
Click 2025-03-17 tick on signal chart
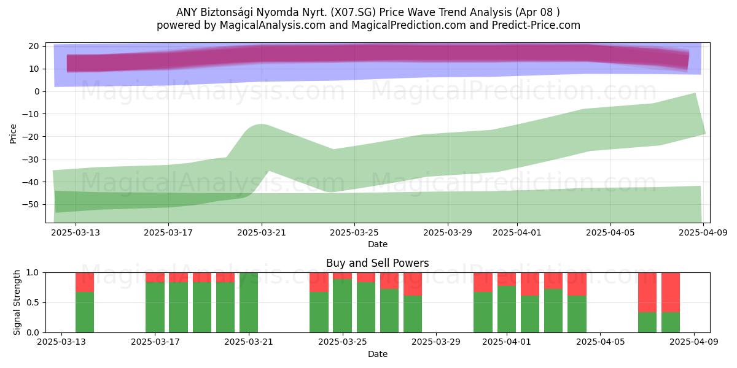[x=155, y=342]
